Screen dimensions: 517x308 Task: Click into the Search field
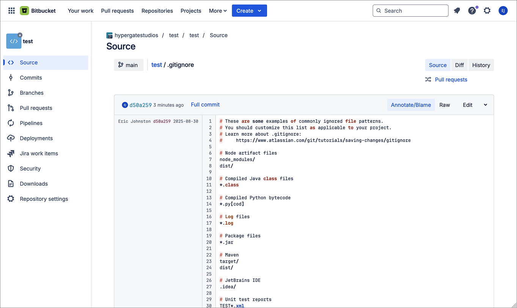tap(413, 11)
